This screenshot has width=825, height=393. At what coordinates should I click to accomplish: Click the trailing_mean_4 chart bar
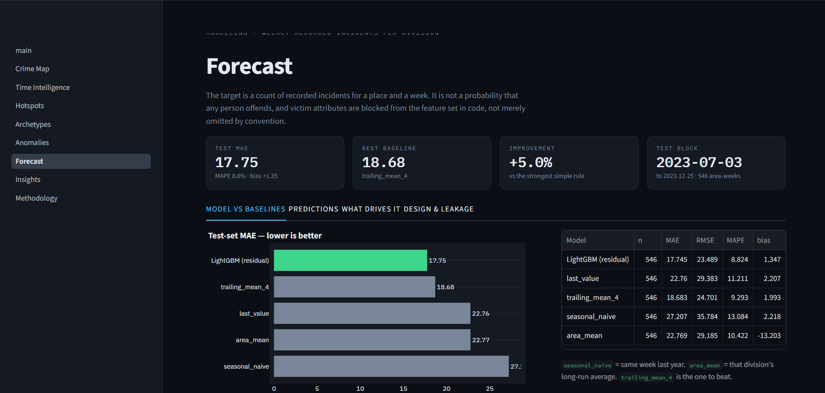(354, 287)
